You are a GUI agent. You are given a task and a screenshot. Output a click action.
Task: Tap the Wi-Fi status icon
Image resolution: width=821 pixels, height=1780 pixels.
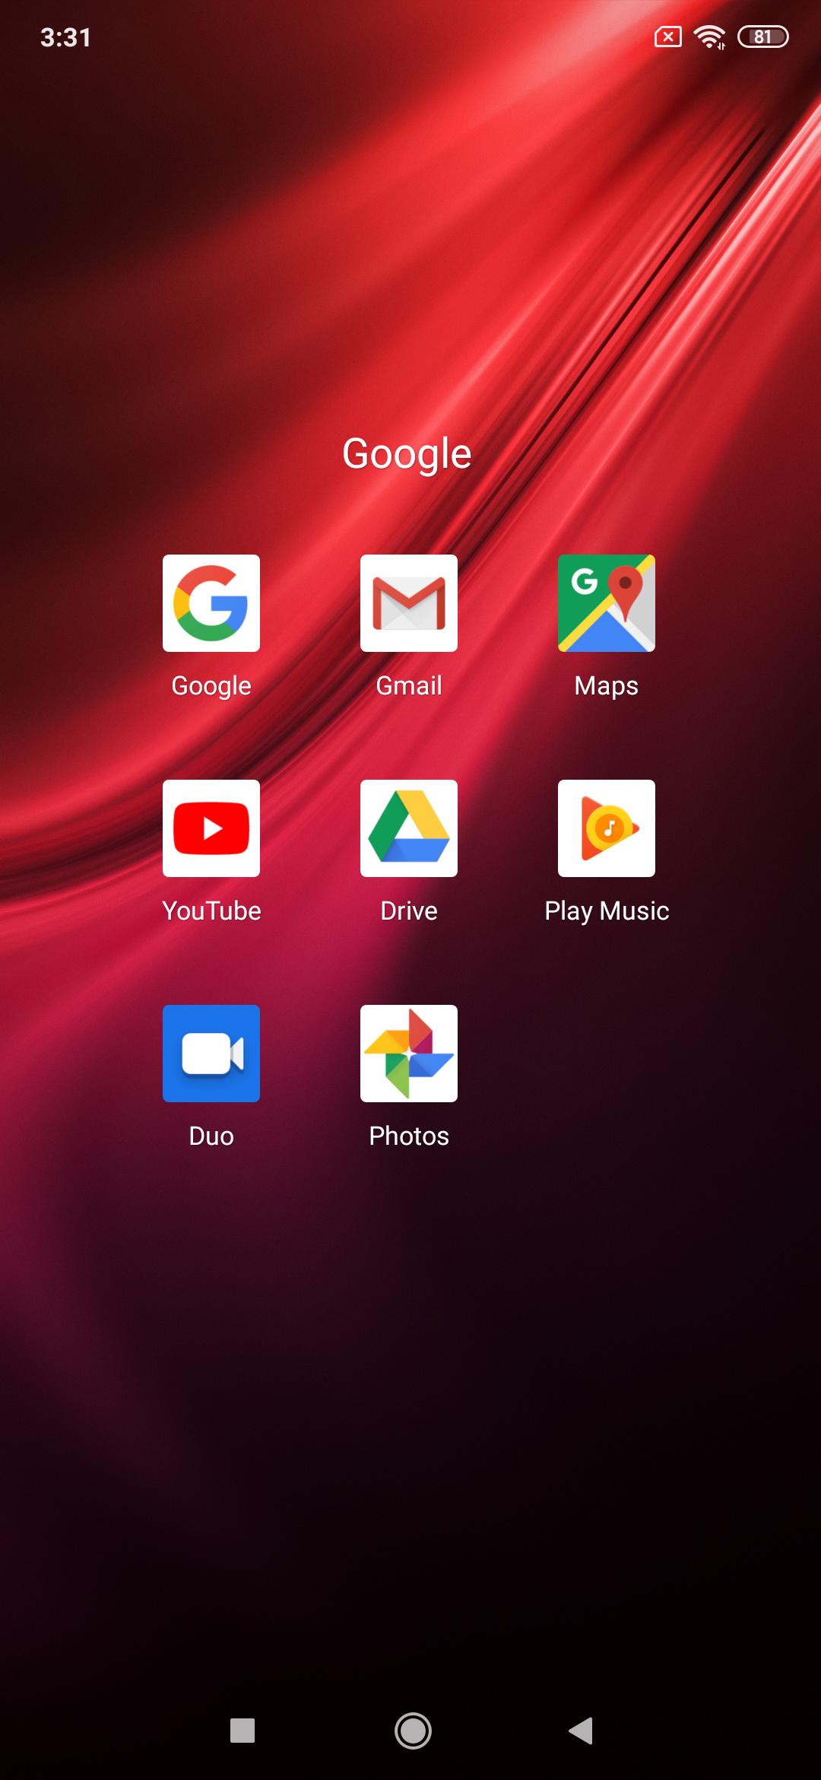coord(710,37)
